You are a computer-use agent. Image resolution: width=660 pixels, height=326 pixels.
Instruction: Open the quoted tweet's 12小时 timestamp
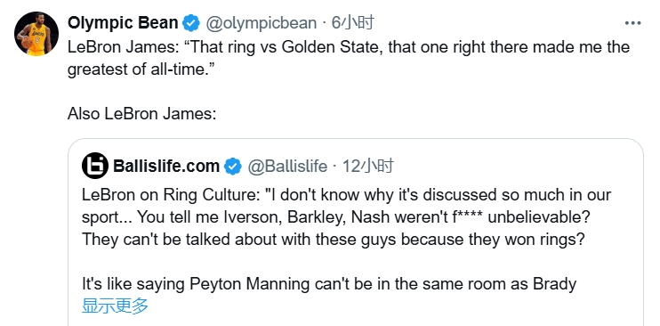coord(368,167)
